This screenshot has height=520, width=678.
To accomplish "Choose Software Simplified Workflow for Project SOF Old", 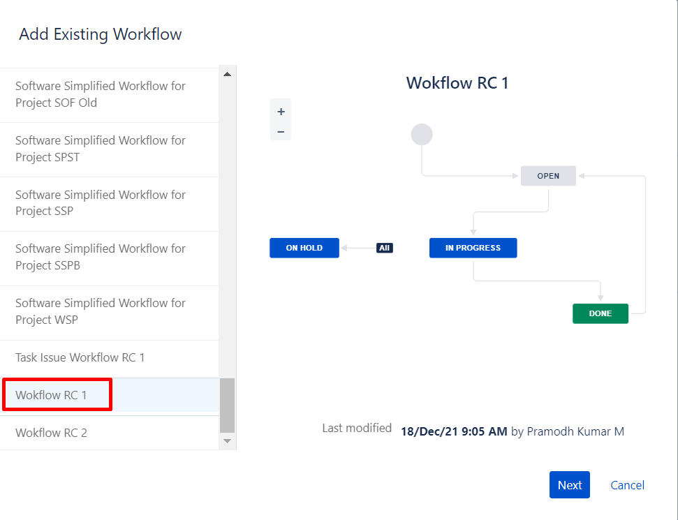I will point(101,94).
